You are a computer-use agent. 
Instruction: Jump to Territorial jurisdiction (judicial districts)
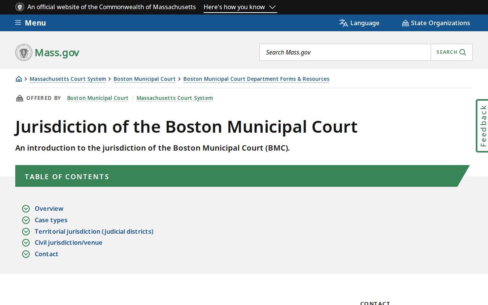(94, 231)
